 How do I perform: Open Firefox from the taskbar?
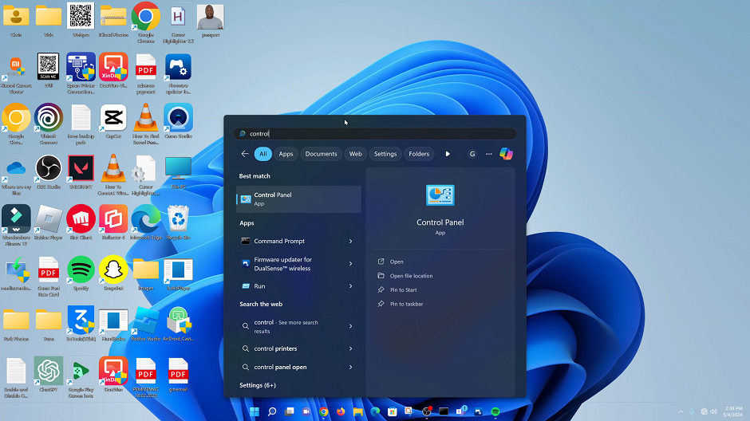click(x=341, y=411)
